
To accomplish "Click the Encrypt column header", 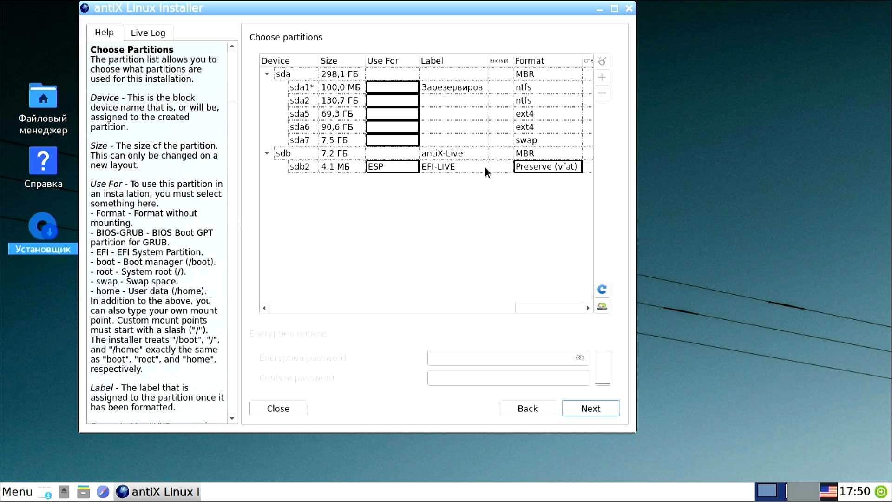I will pos(499,61).
